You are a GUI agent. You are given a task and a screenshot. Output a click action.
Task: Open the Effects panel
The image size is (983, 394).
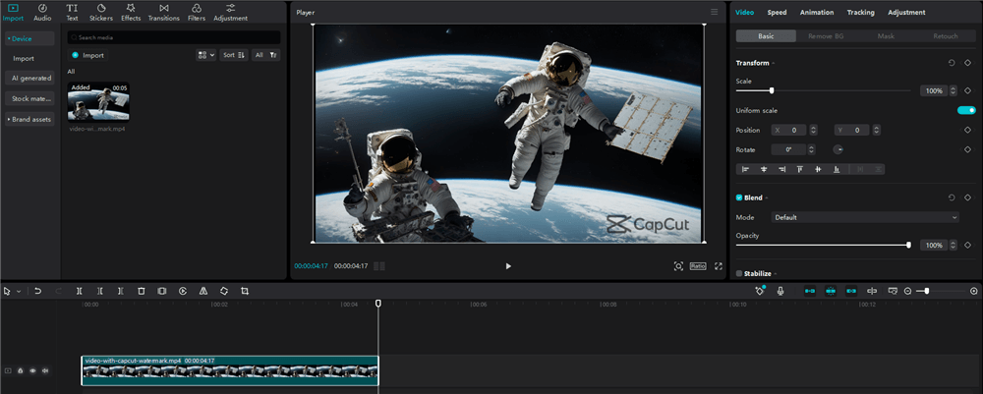(x=131, y=13)
